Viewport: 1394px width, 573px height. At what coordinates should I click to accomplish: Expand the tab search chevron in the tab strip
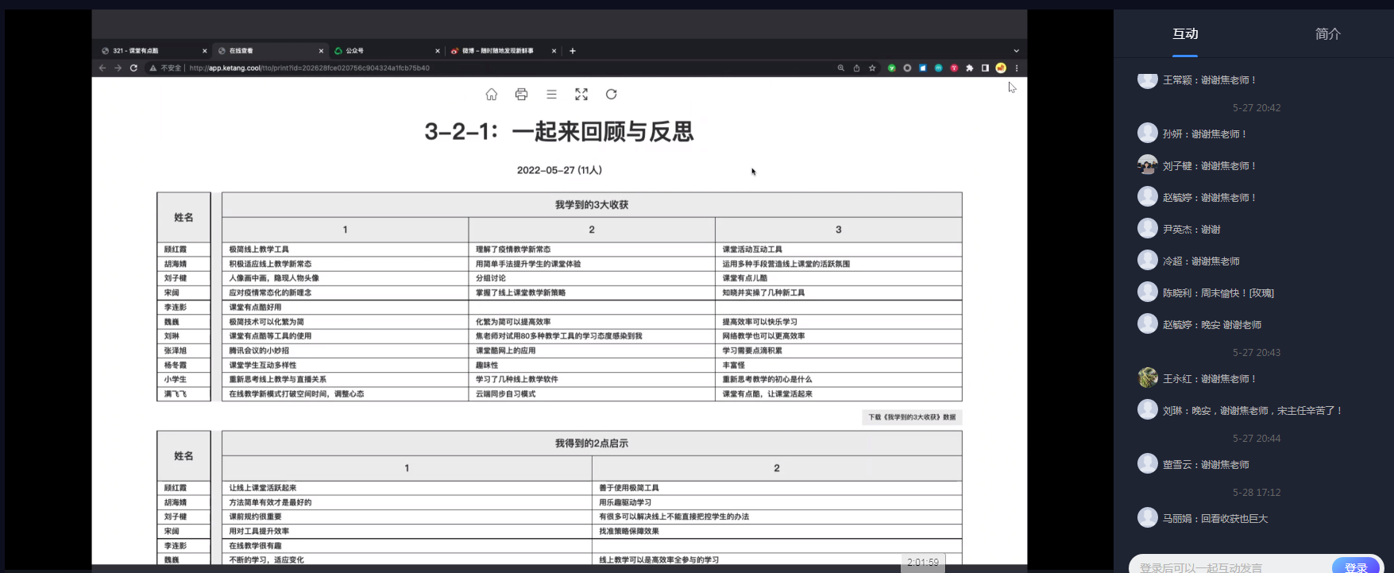(1016, 51)
